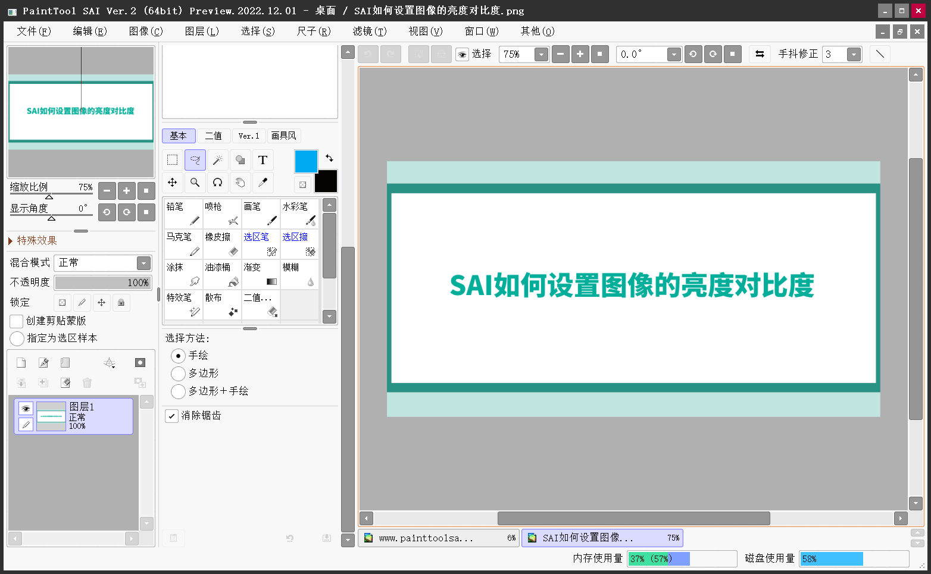Create a new linework layer
Image resolution: width=931 pixels, height=574 pixels.
(43, 363)
